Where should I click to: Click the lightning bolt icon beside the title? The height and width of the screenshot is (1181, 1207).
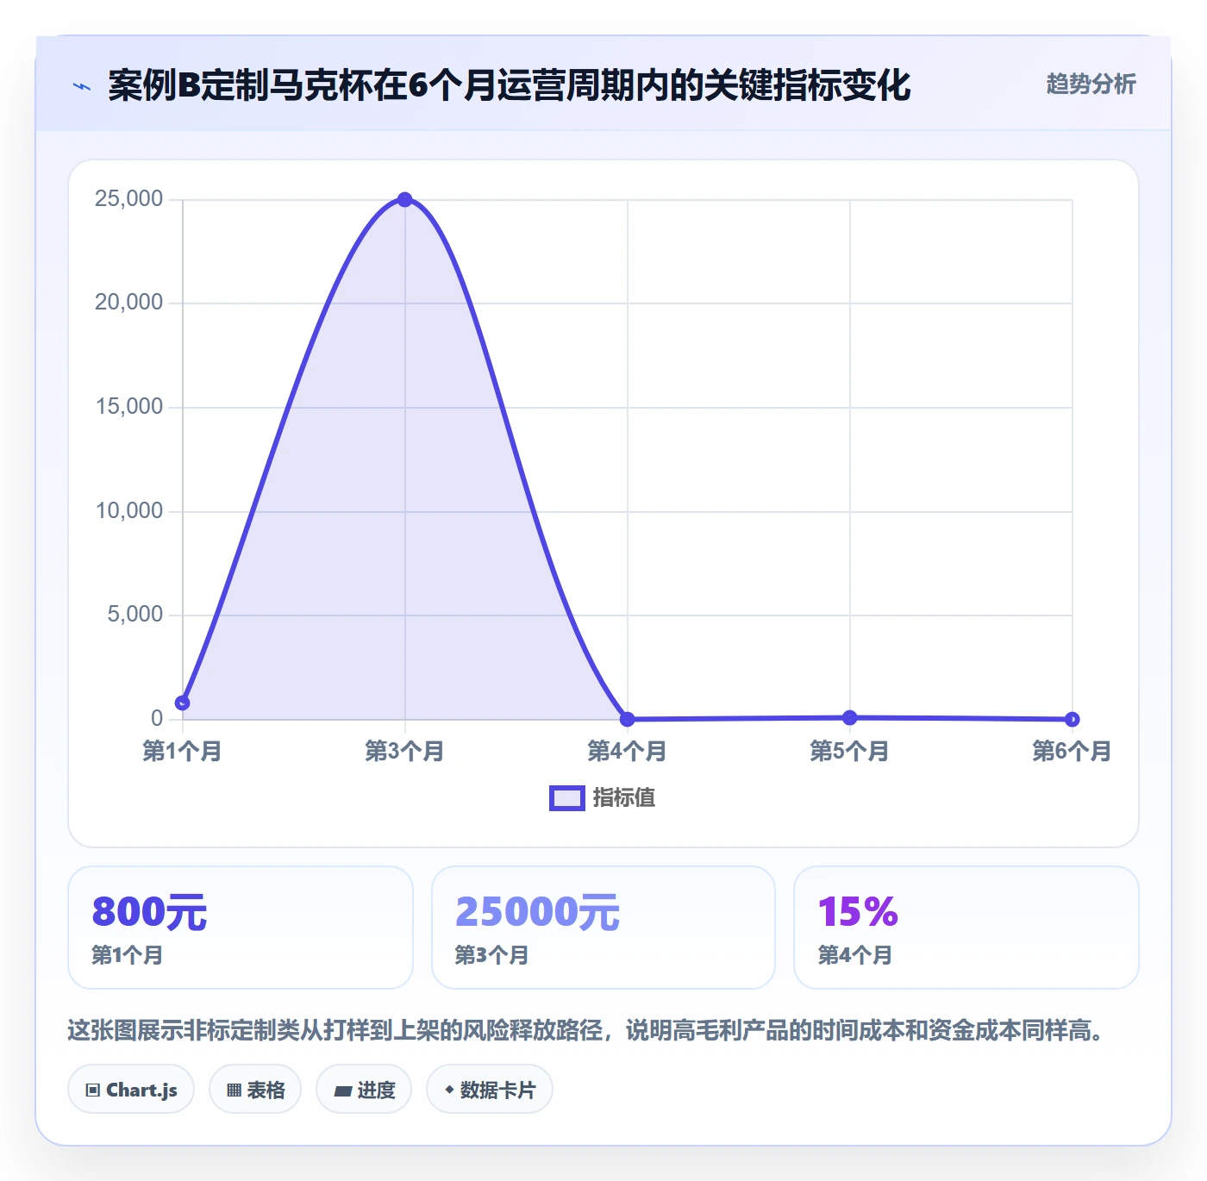coord(82,86)
